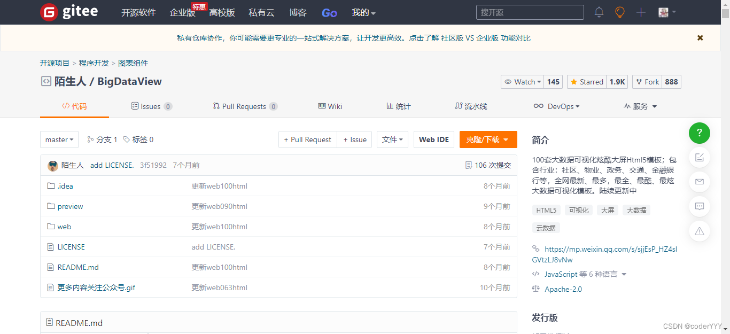
Task: Click the + Pull Request button
Action: (308, 139)
